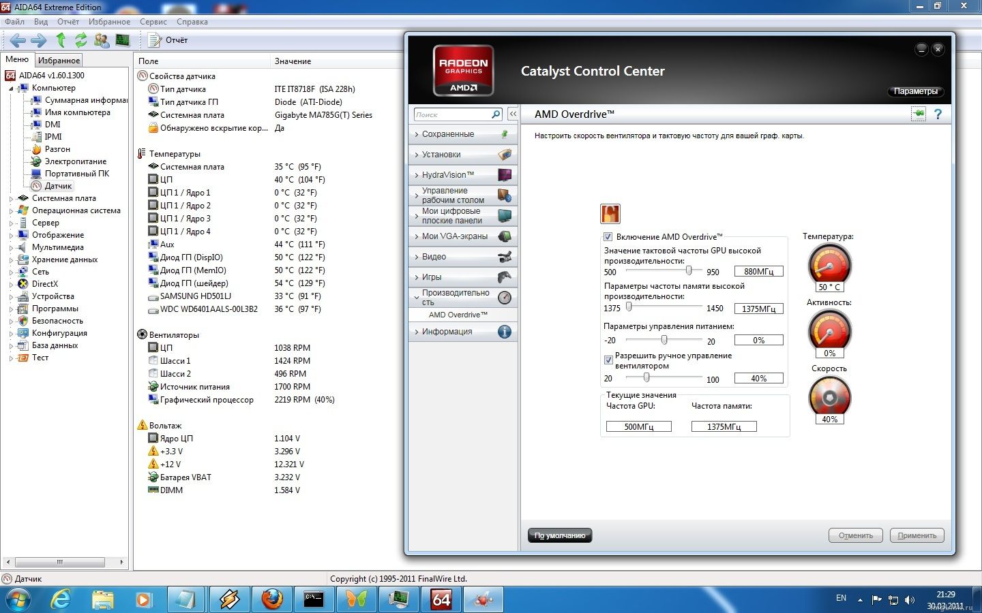Screen dimensions: 982x613
Task: Expand Мои VGA-экраны section
Action: 463,236
